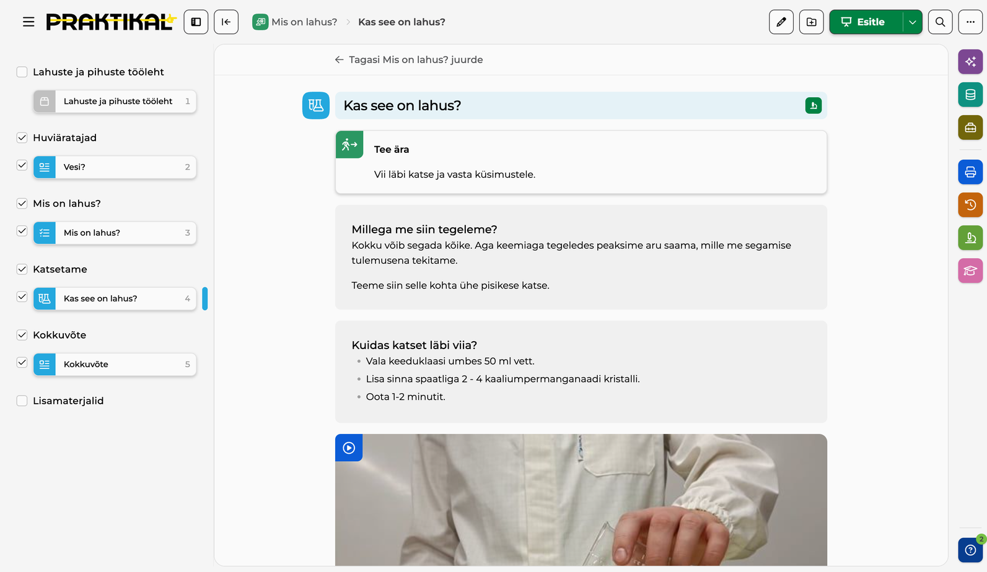Open the hamburger main menu
This screenshot has width=987, height=572.
pyautogui.click(x=29, y=22)
